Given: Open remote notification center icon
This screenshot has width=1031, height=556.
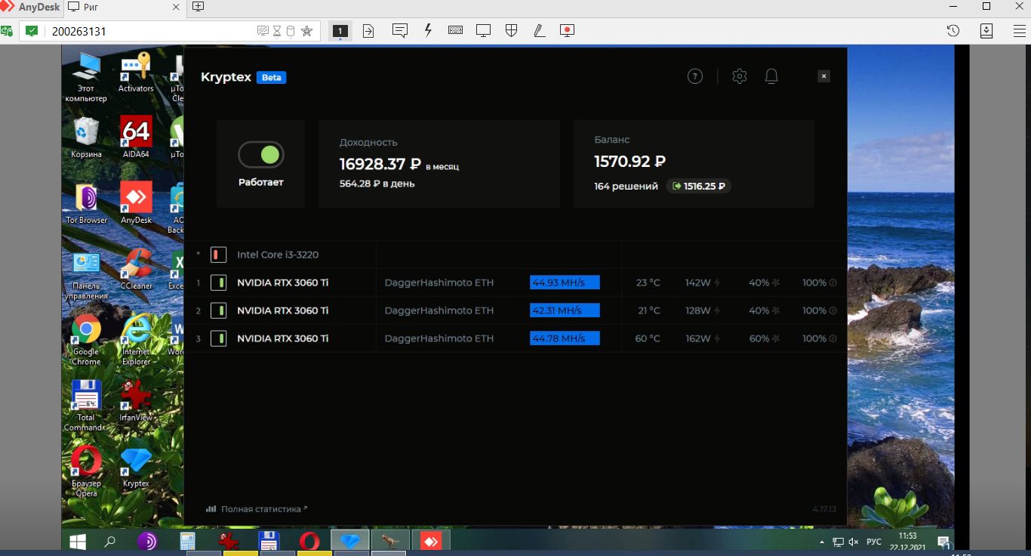Looking at the screenshot, I should tap(943, 542).
